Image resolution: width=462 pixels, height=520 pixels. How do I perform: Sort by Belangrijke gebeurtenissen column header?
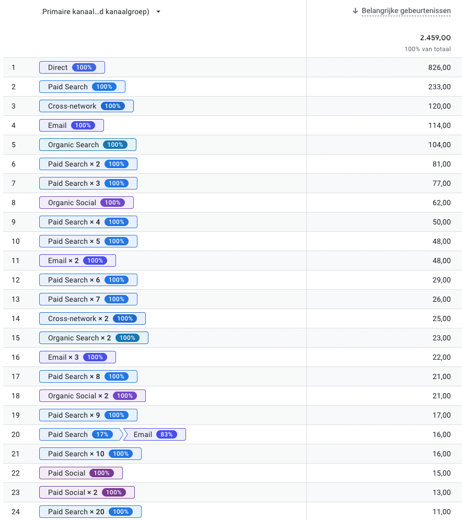[x=406, y=11]
